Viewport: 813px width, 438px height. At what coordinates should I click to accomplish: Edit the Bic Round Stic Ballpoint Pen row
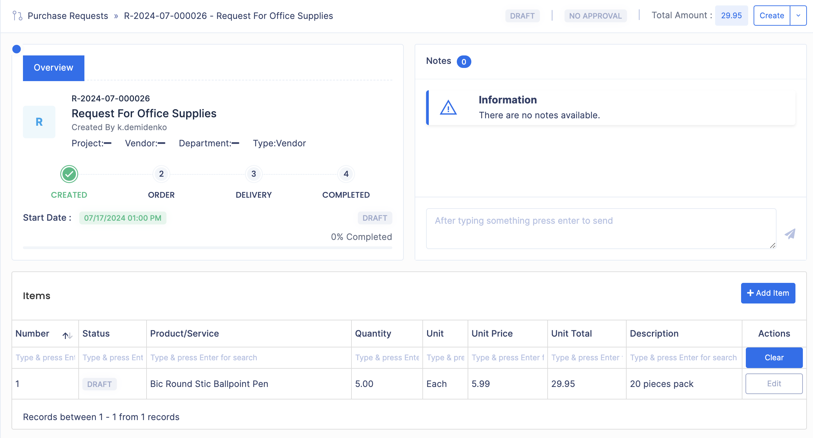[x=774, y=384]
